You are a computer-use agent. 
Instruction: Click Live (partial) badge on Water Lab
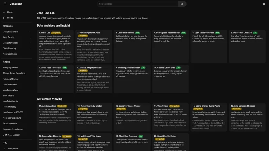(x=56, y=33)
